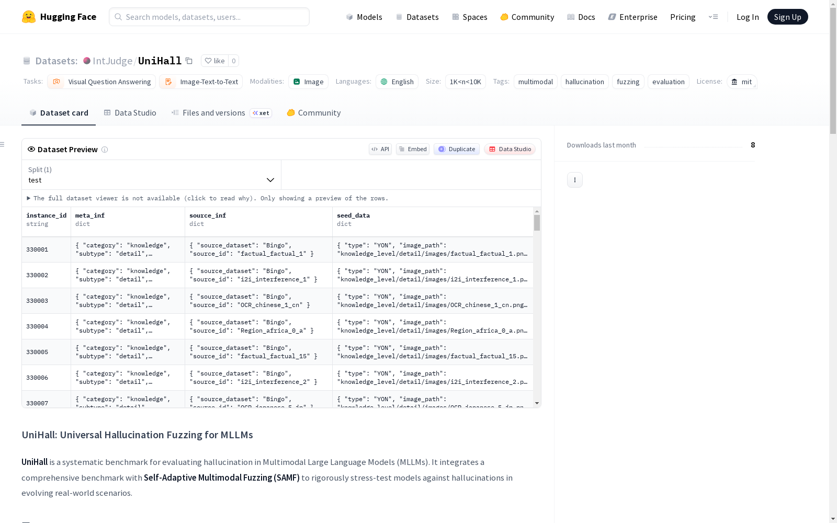Screen dimensions: 837x523
Task: Click the preview table scrollbar up arrow
Action: [x=537, y=211]
